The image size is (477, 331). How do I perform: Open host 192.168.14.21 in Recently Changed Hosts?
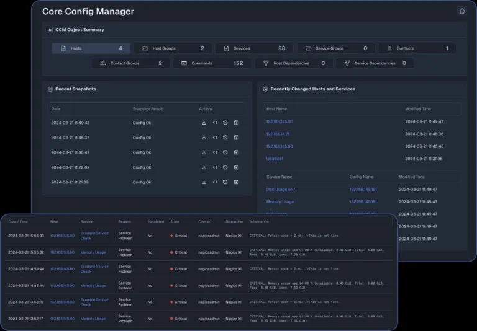tap(278, 134)
